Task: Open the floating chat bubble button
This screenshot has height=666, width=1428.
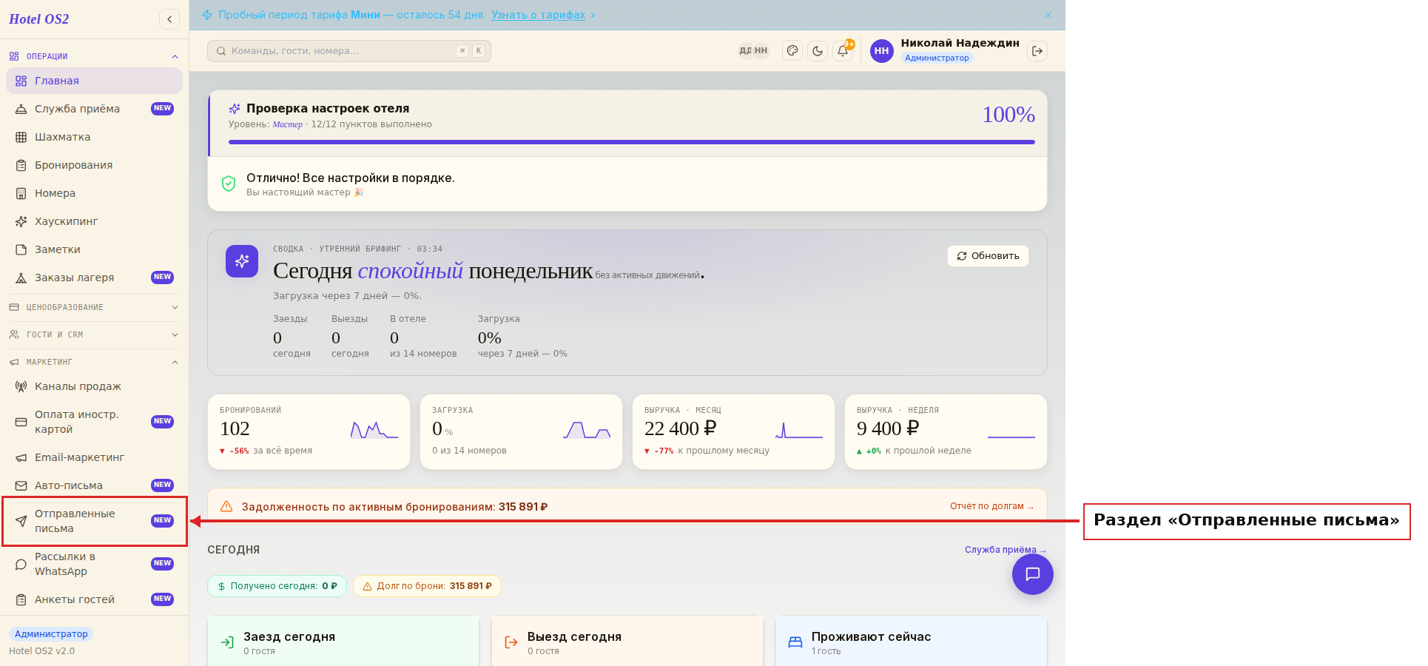Action: (x=1032, y=574)
